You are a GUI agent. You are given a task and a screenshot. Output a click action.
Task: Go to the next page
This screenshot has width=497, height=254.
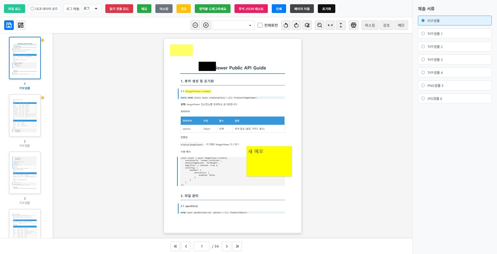(227, 246)
